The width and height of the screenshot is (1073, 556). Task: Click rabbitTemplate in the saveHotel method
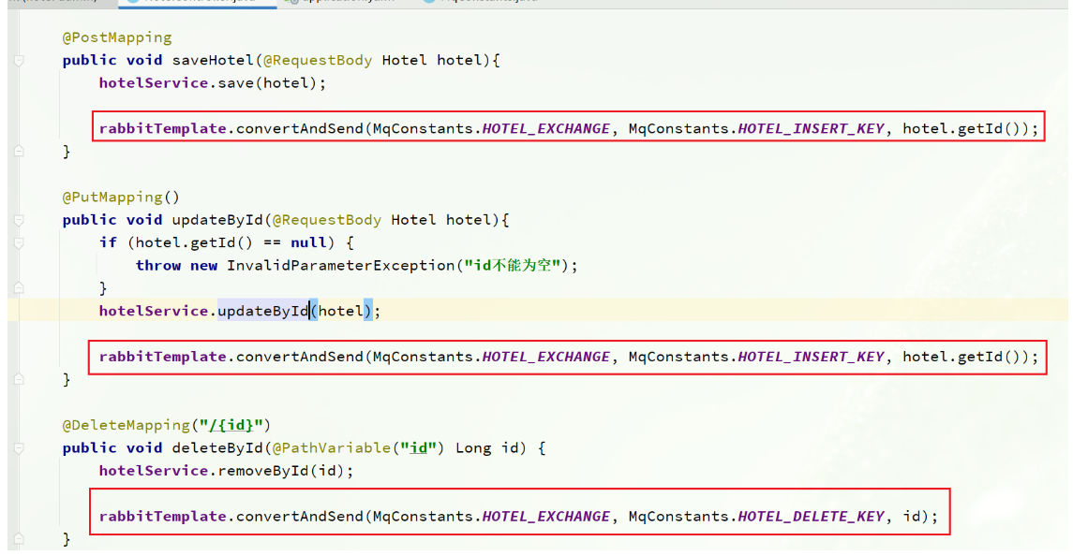point(163,128)
